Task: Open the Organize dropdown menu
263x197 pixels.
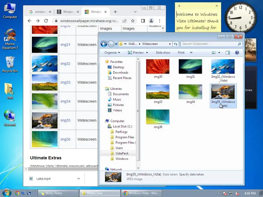Action: click(x=112, y=53)
